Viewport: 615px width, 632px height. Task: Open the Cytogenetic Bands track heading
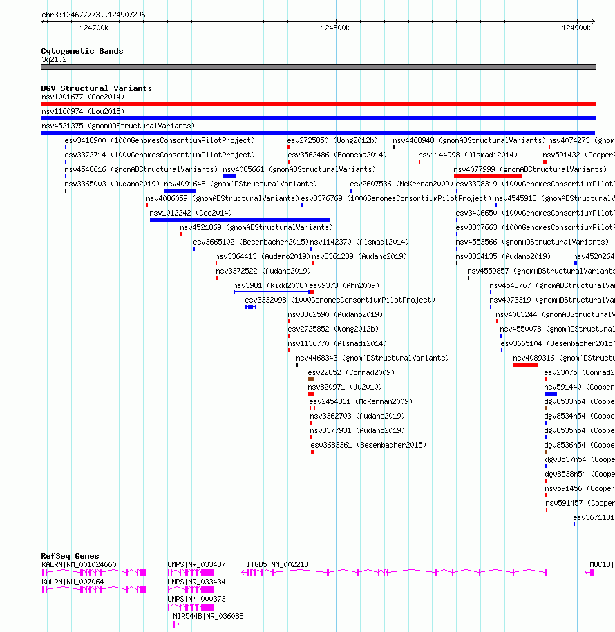82,51
